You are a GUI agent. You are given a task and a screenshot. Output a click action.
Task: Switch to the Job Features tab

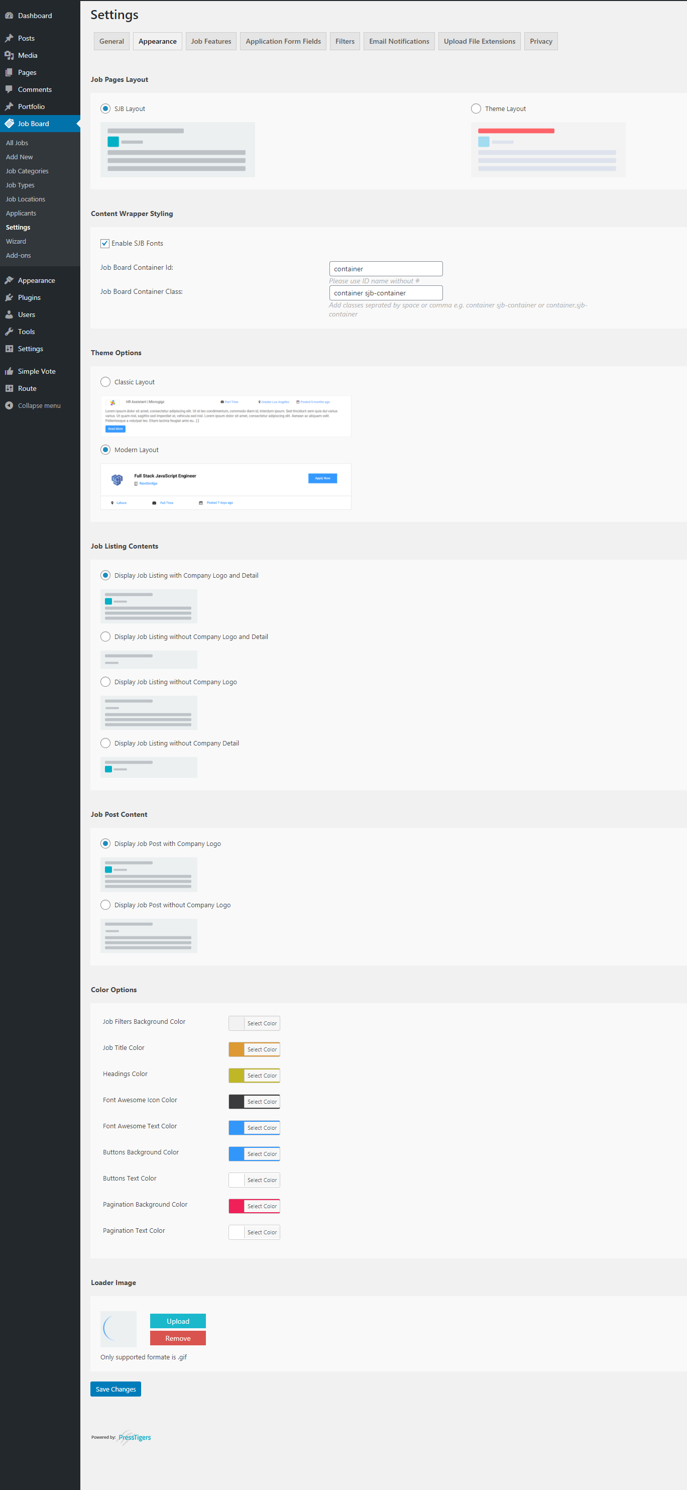tap(211, 41)
